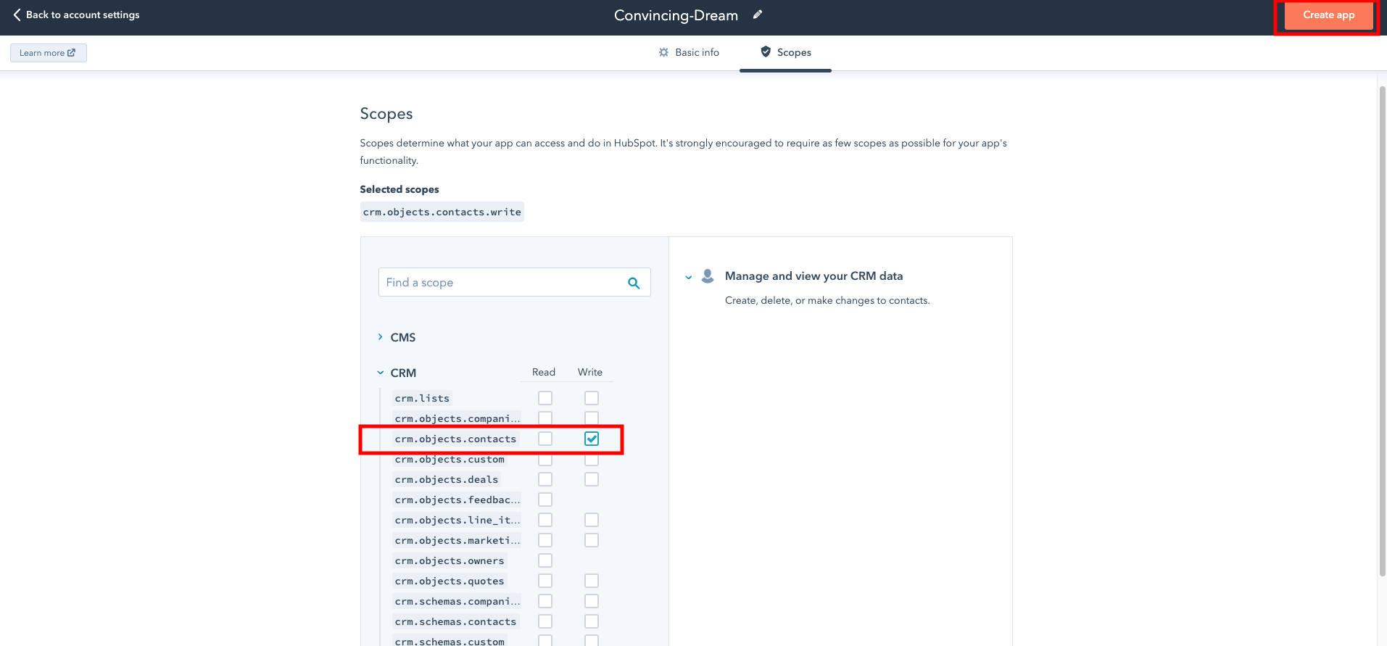This screenshot has height=646, width=1387.
Task: Click the crm.objects.quotes scope name
Action: click(450, 581)
